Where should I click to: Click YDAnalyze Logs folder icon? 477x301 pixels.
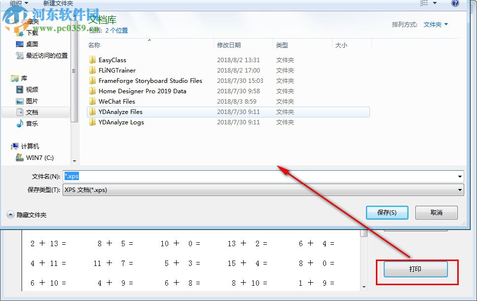(92, 122)
